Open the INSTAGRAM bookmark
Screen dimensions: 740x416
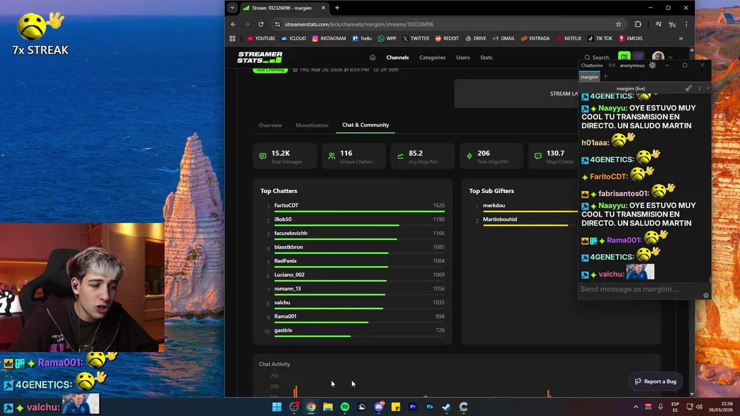coord(329,38)
